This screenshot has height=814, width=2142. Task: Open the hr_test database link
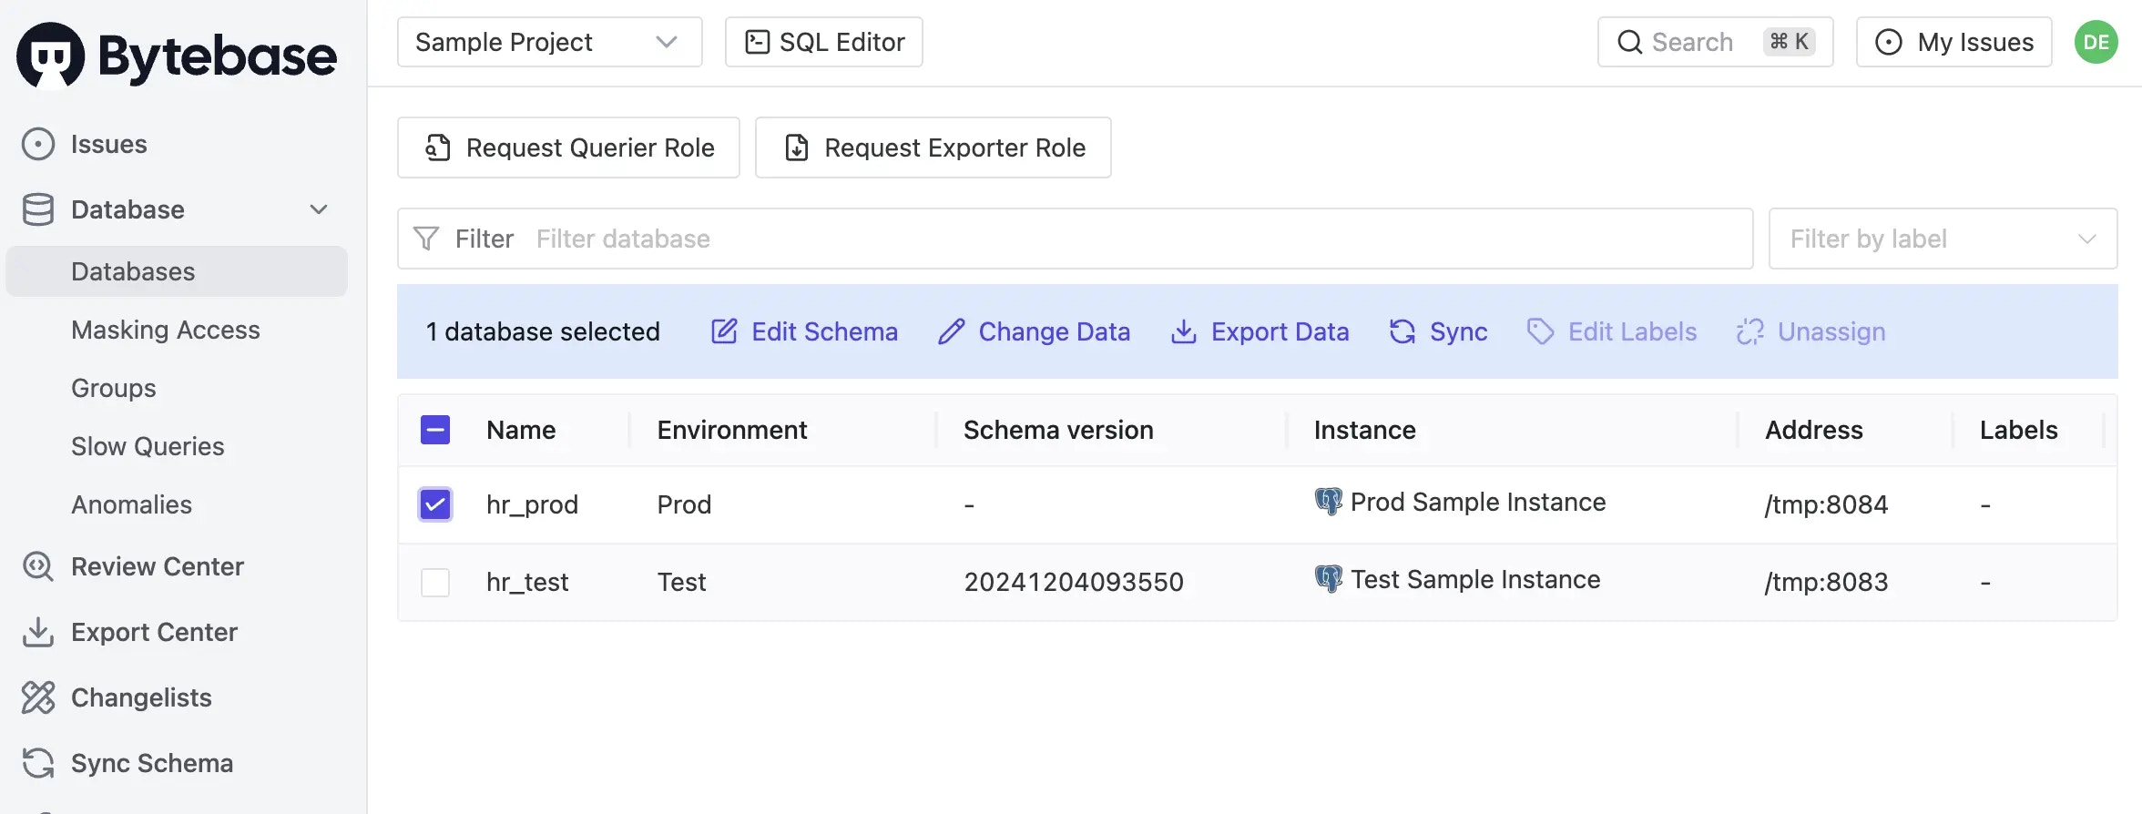(x=527, y=582)
